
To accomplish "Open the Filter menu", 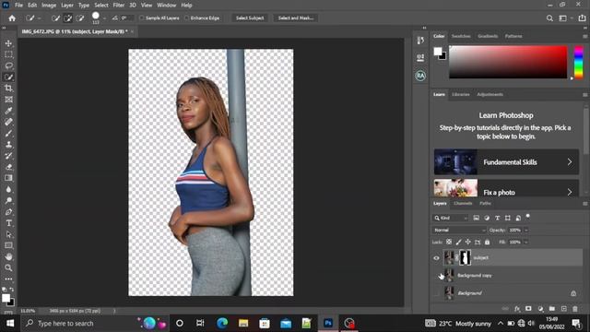I will [119, 6].
